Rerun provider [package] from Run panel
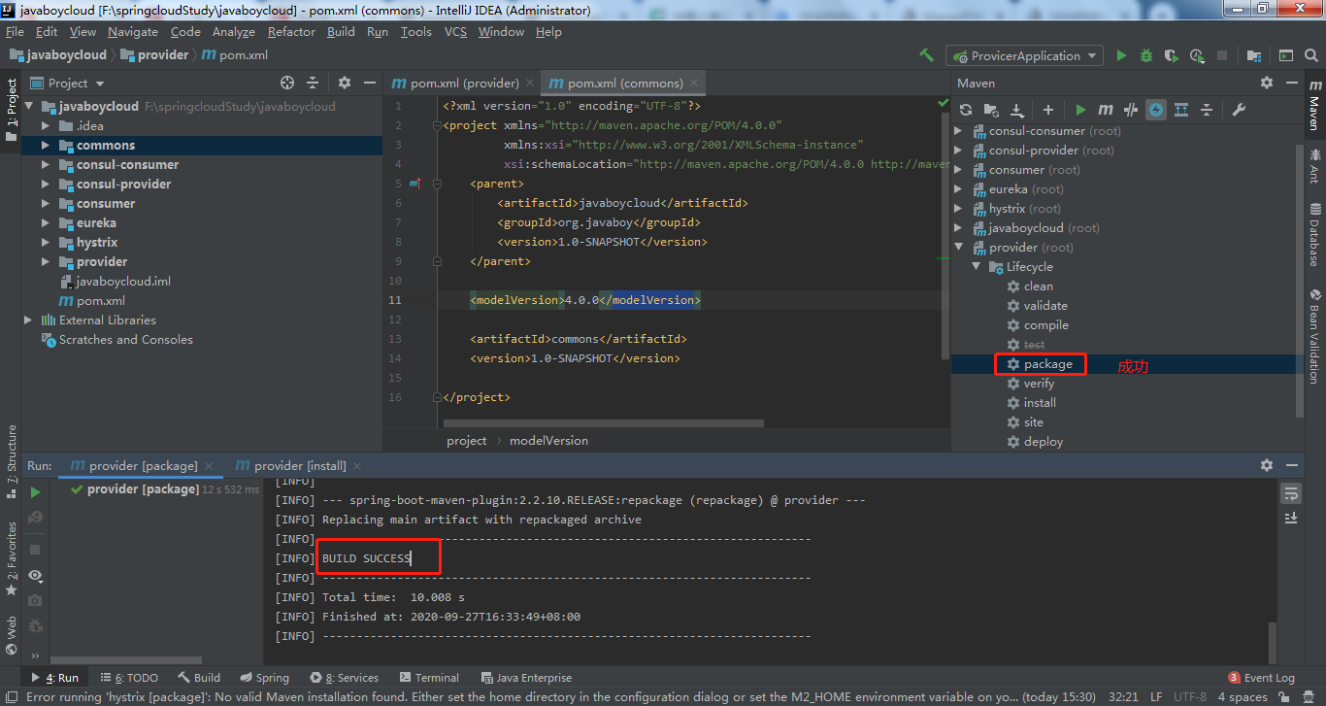The width and height of the screenshot is (1326, 706). [36, 492]
